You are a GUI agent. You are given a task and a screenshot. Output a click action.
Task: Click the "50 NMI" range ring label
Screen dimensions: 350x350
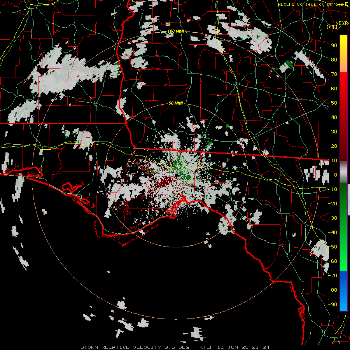tap(176, 103)
